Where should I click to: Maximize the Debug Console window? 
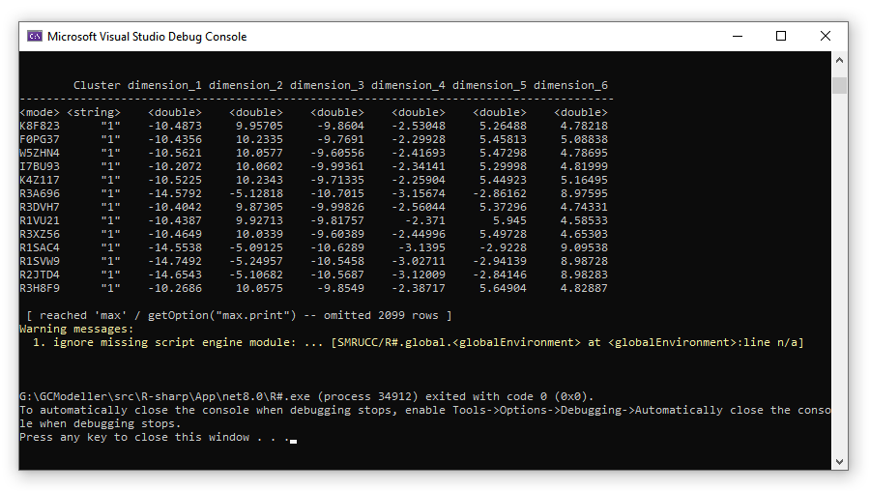pos(781,37)
